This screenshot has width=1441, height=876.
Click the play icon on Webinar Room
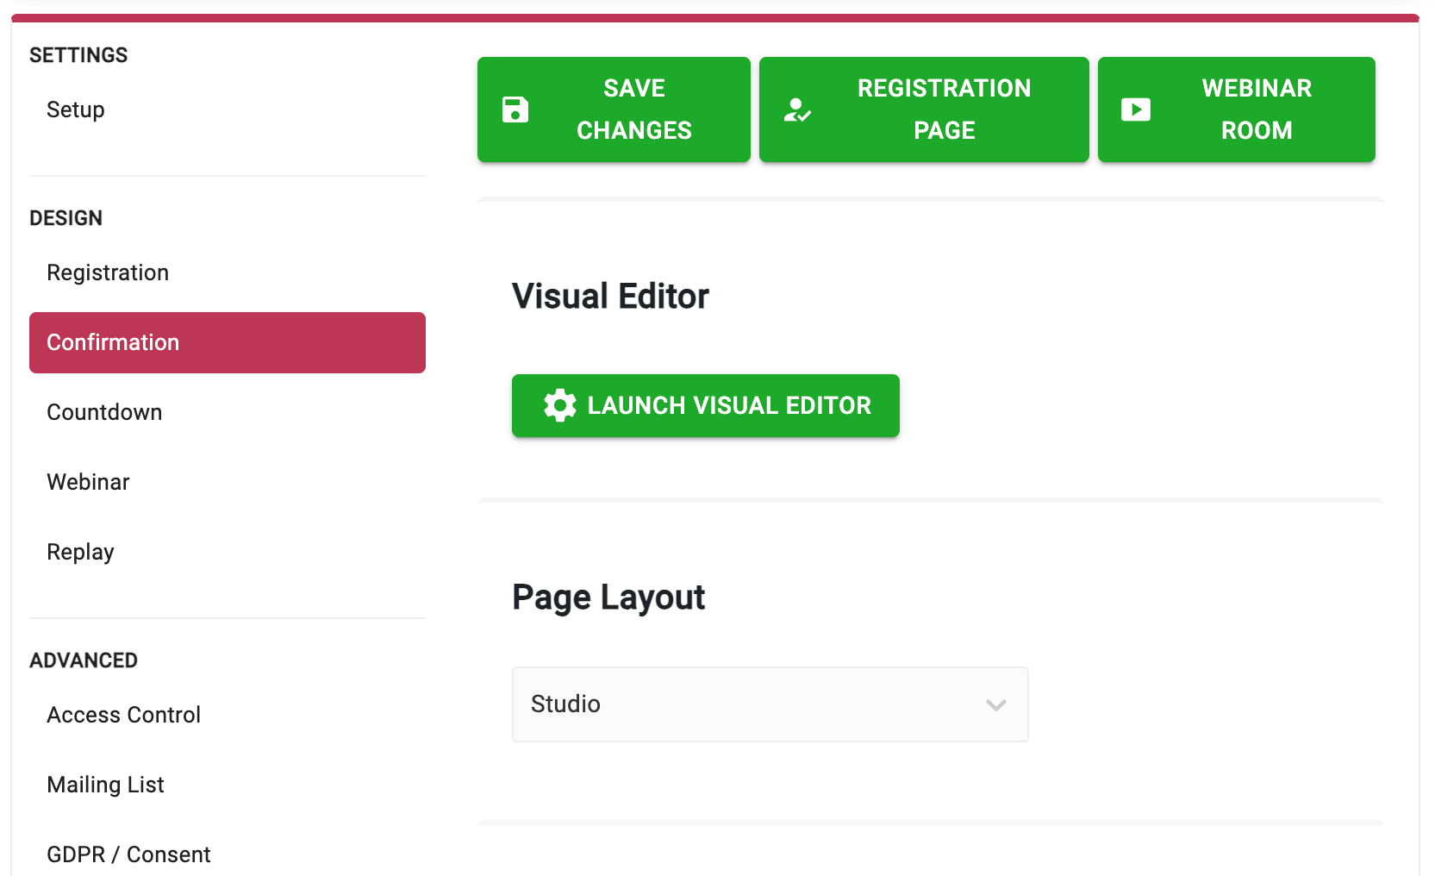[x=1135, y=109]
